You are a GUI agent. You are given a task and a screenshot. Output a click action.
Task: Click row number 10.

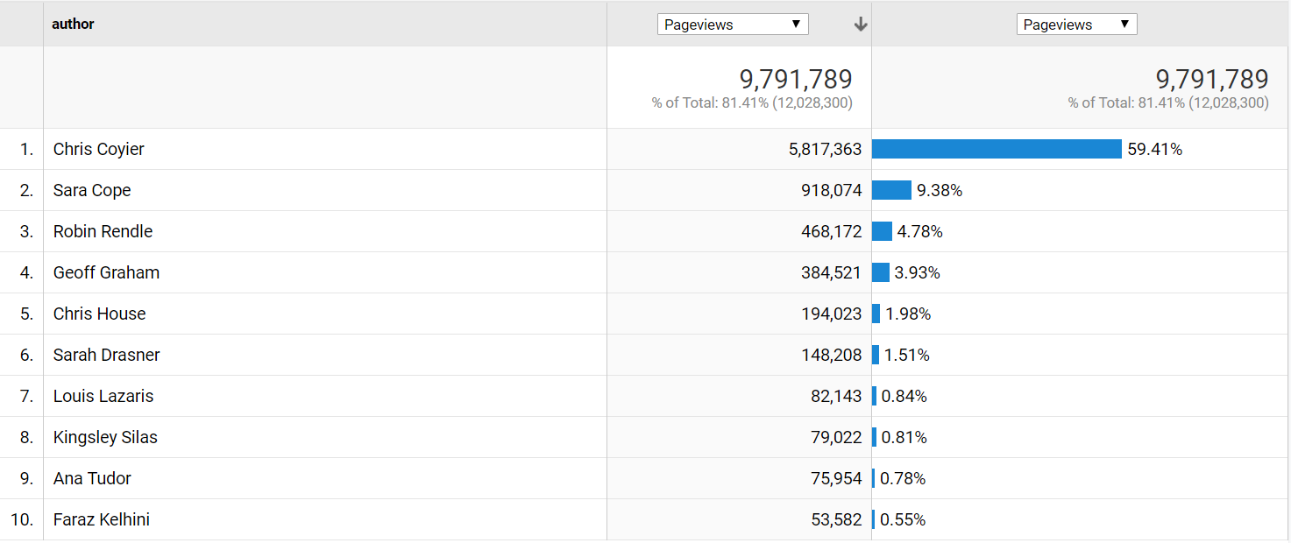pos(22,519)
